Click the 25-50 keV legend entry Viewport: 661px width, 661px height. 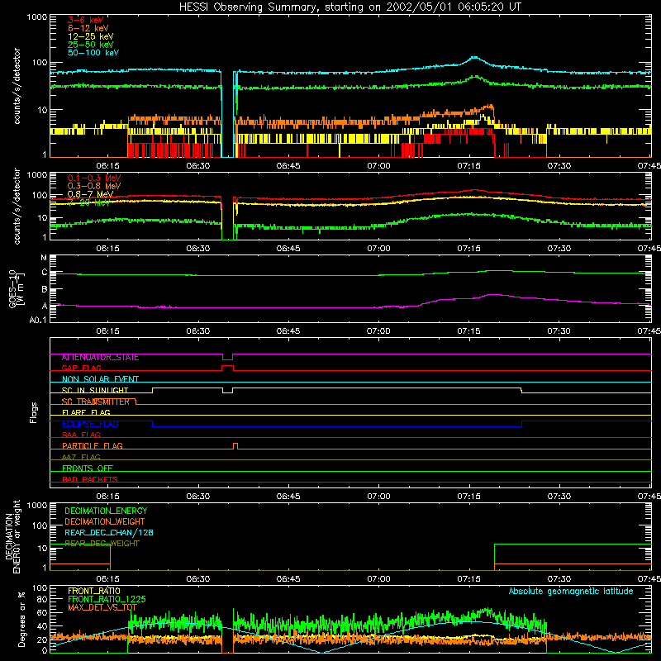pyautogui.click(x=90, y=45)
